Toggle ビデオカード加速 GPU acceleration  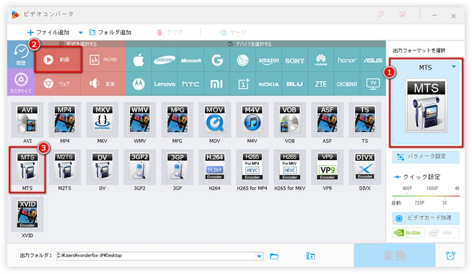[425, 218]
